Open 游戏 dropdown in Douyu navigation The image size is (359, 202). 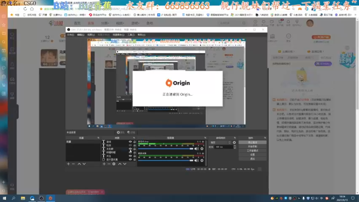tap(135, 23)
